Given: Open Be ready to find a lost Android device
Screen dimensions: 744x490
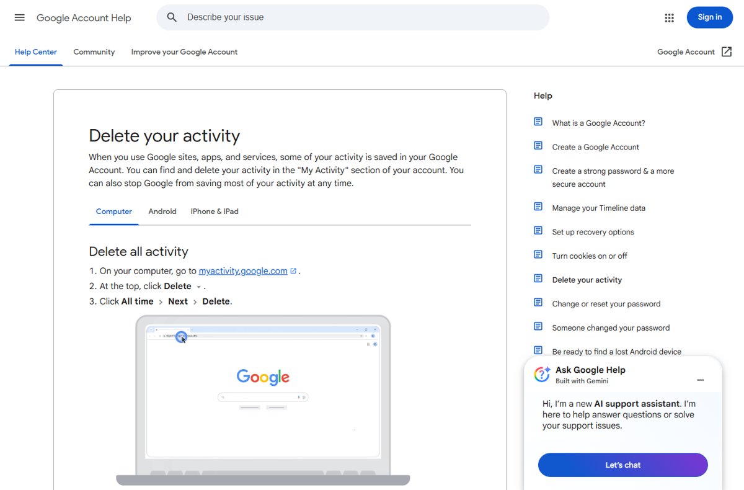Looking at the screenshot, I should pyautogui.click(x=617, y=352).
